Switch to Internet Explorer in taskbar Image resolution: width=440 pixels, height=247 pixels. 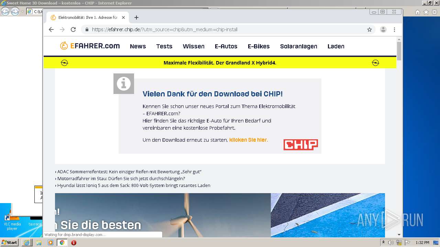(x=26, y=243)
